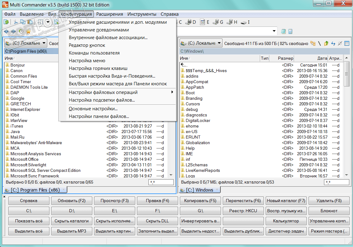Click the C:\Windows\ path bar
Screen dimensions: 353x247
(x=265, y=51)
